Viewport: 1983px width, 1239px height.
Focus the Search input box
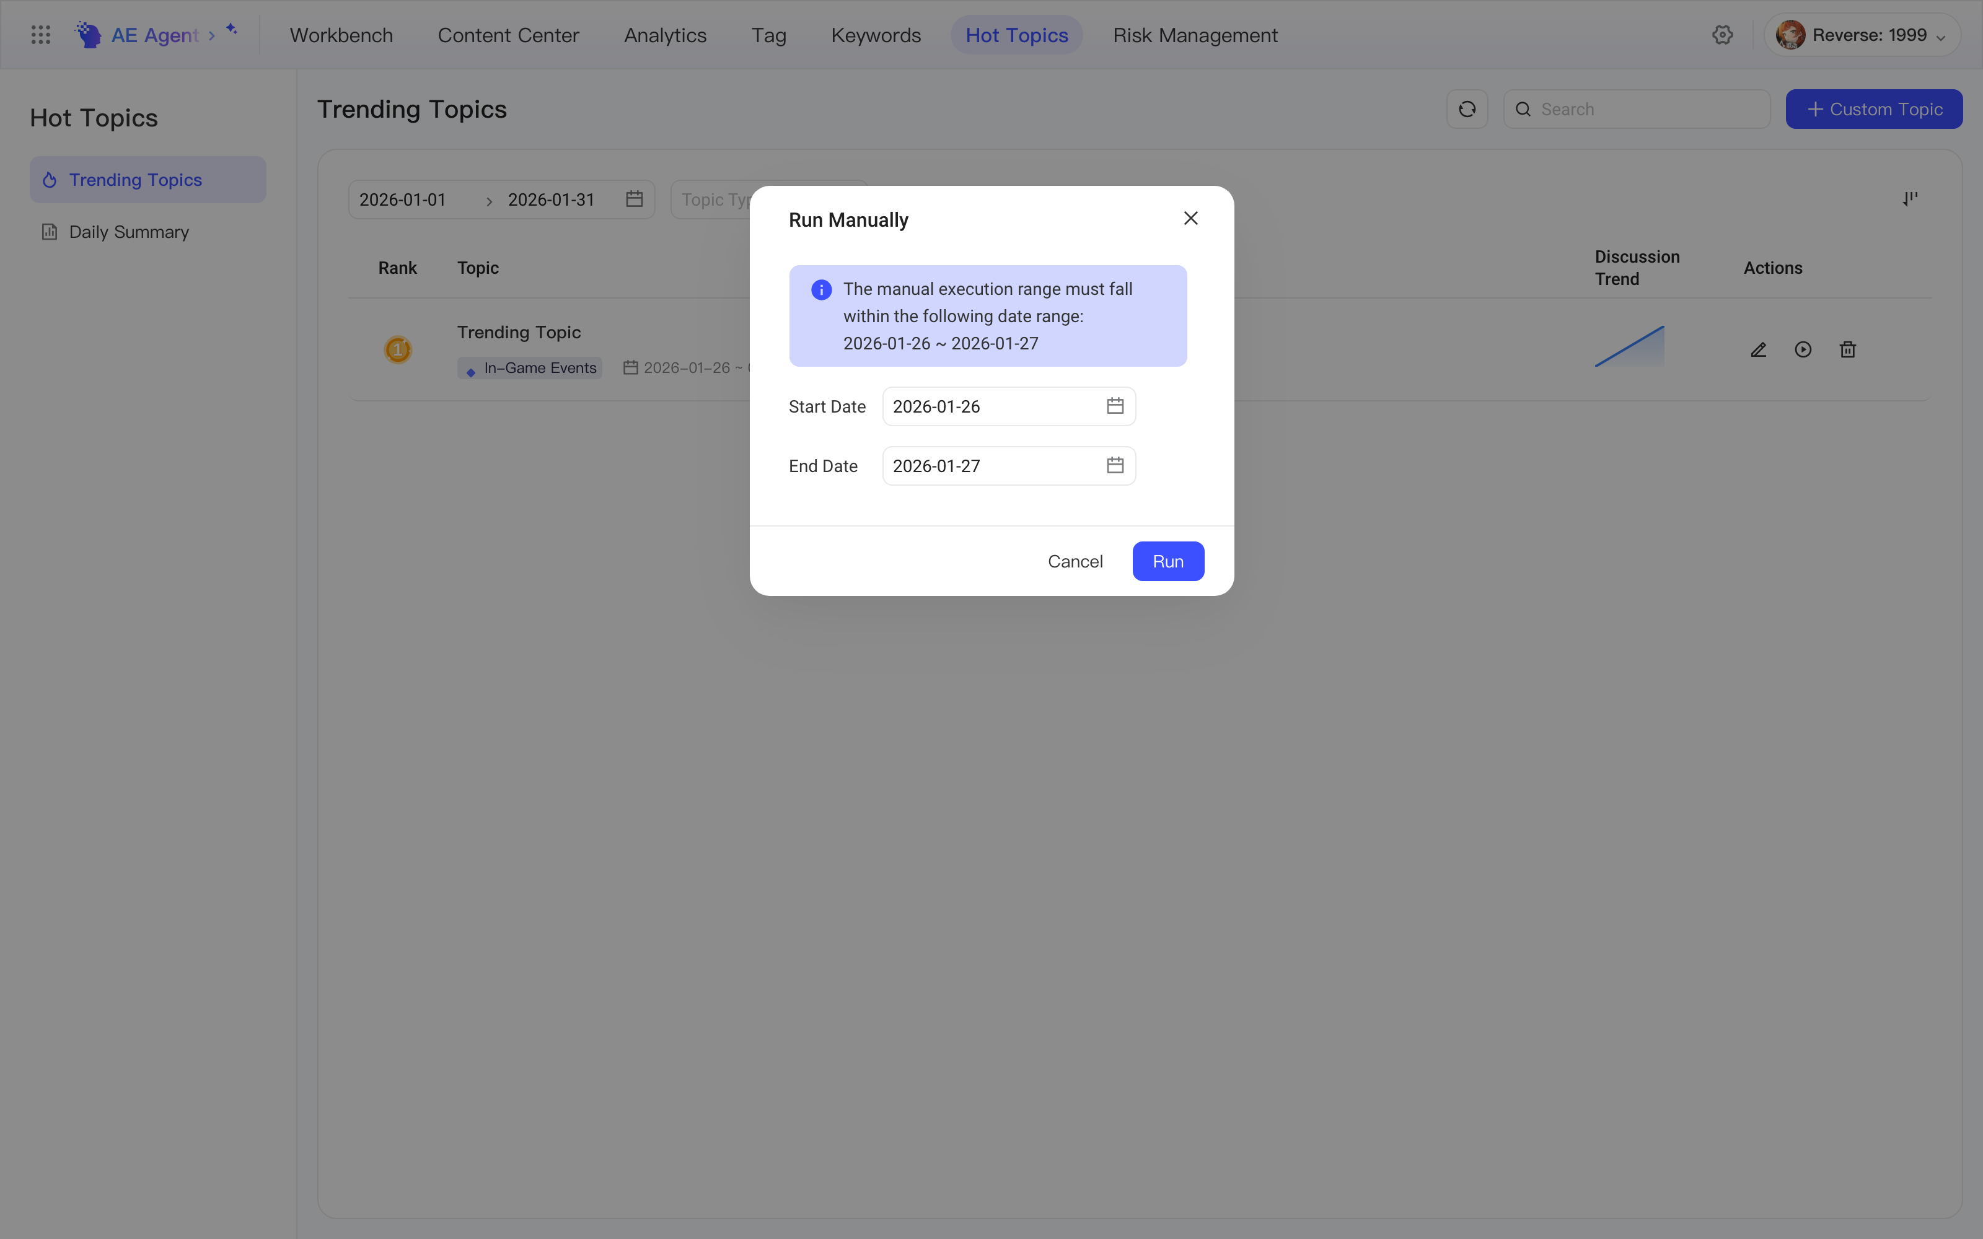pos(1637,109)
